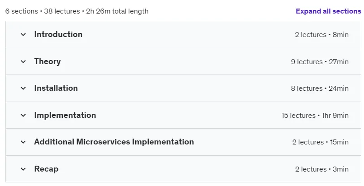Click Expand all sections link
364x186 pixels.
click(328, 11)
